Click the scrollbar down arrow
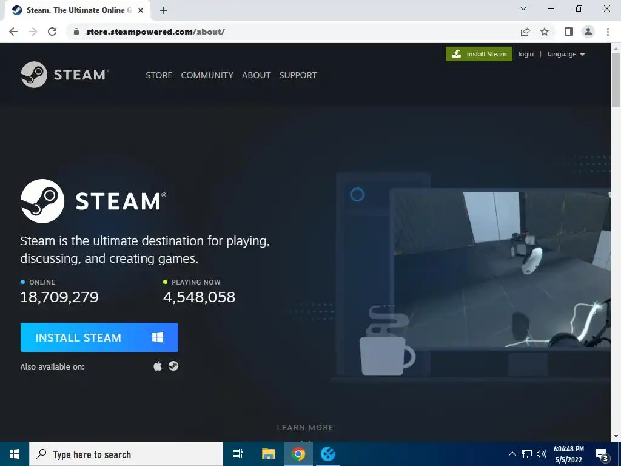The width and height of the screenshot is (621, 466). 616,436
